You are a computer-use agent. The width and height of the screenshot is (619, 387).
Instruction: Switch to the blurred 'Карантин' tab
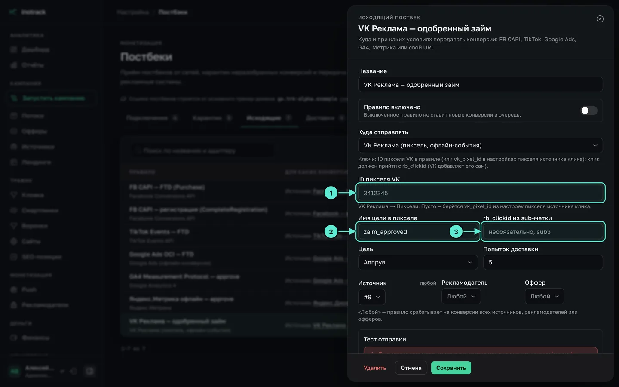[212, 118]
